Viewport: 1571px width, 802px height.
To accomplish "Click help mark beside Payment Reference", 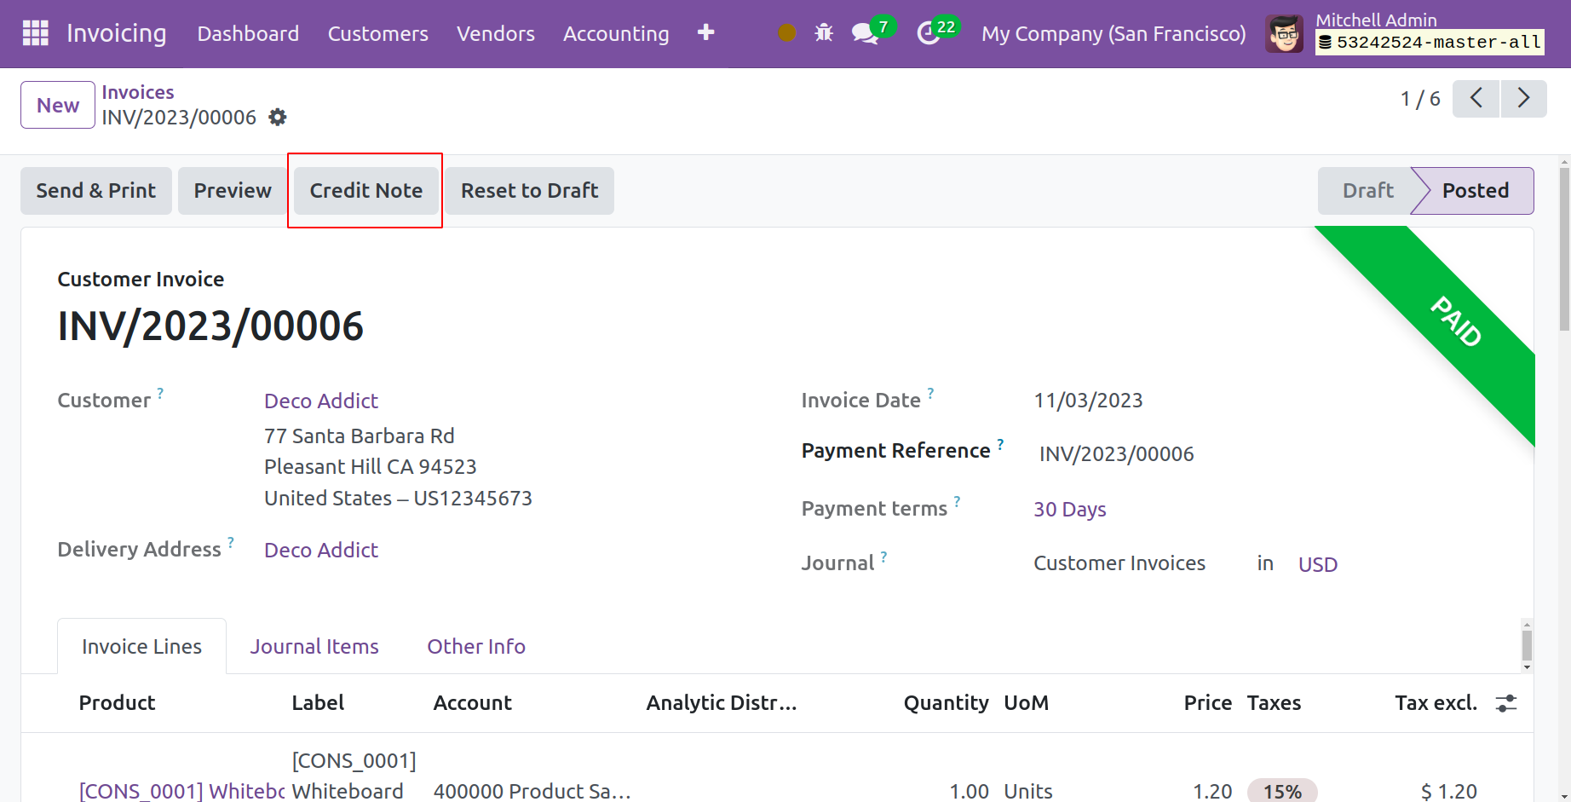I will 1000,444.
